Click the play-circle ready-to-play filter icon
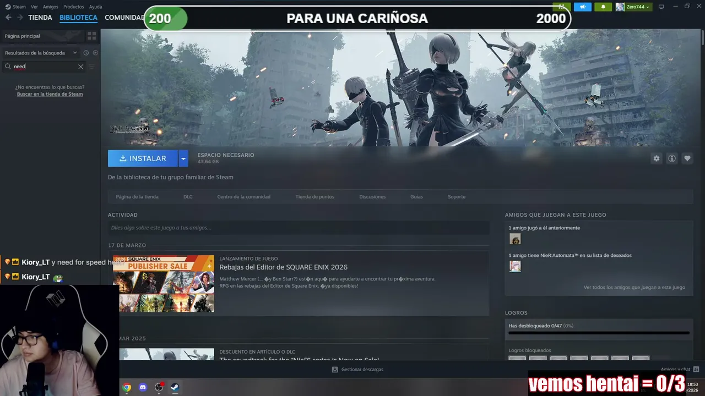The width and height of the screenshot is (705, 396). [x=95, y=53]
